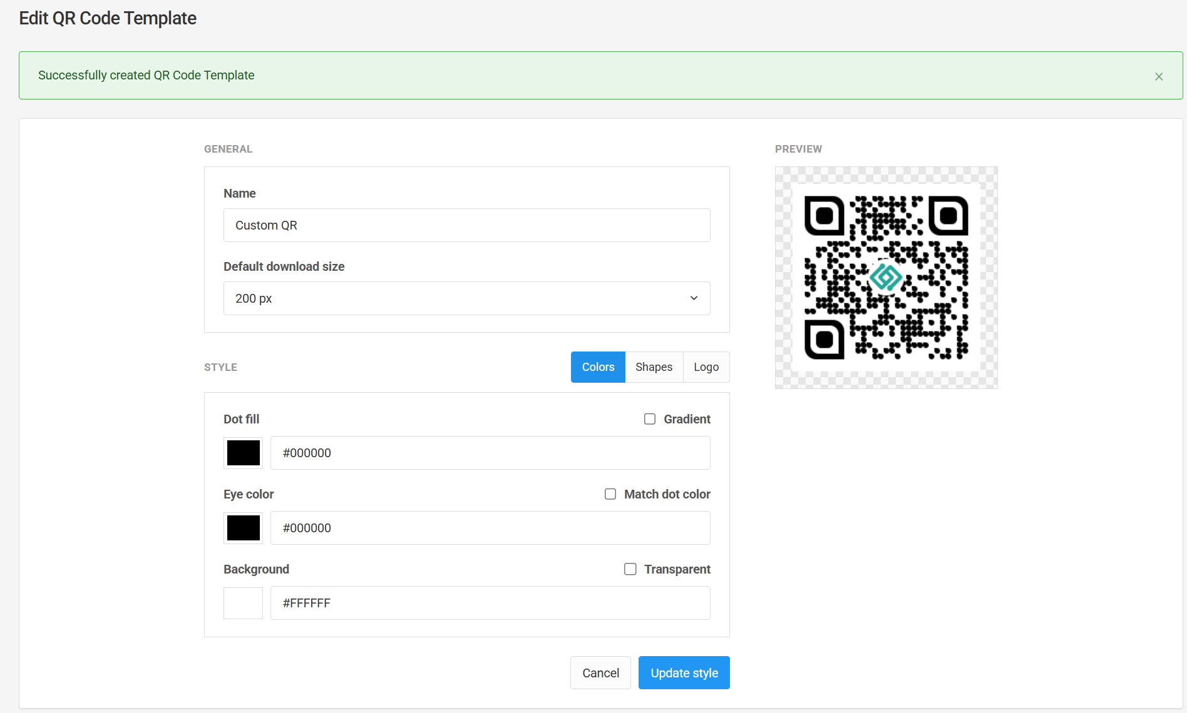Click the Cancel button
Viewport: 1187px width, 713px height.
pyautogui.click(x=600, y=673)
